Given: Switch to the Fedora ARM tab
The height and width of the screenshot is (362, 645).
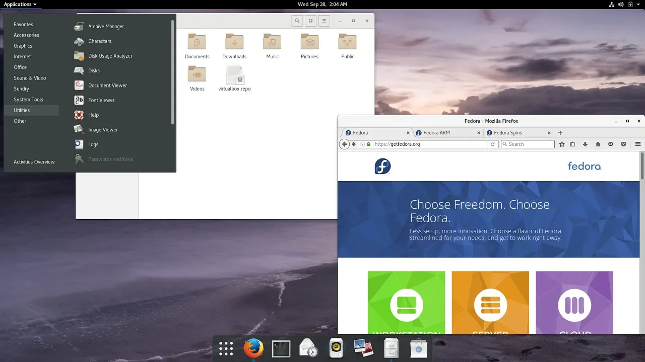Looking at the screenshot, I should 436,133.
